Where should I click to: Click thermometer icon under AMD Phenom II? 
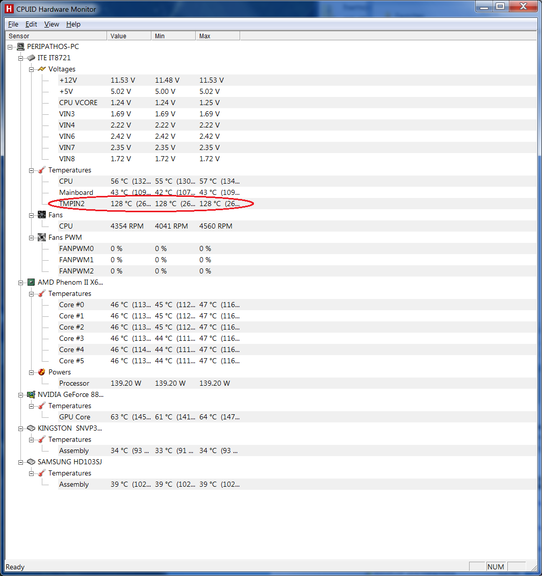[42, 293]
